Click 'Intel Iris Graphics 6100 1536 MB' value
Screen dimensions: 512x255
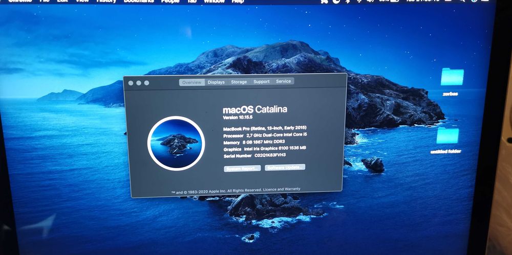click(x=275, y=148)
